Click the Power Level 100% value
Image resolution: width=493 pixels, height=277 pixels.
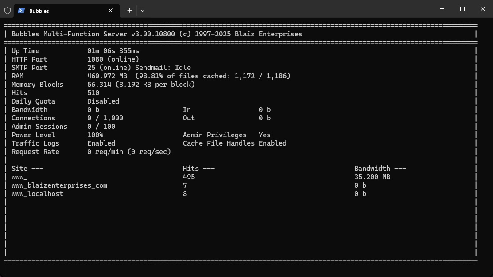[95, 135]
